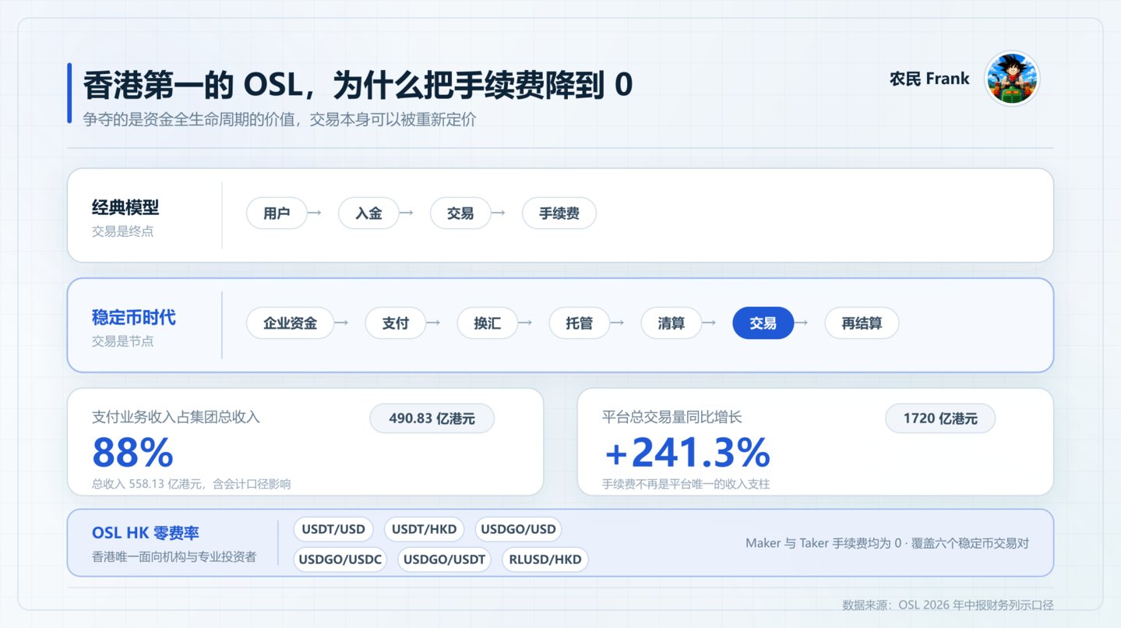
Task: Click the 88% figure
Action: pos(132,453)
